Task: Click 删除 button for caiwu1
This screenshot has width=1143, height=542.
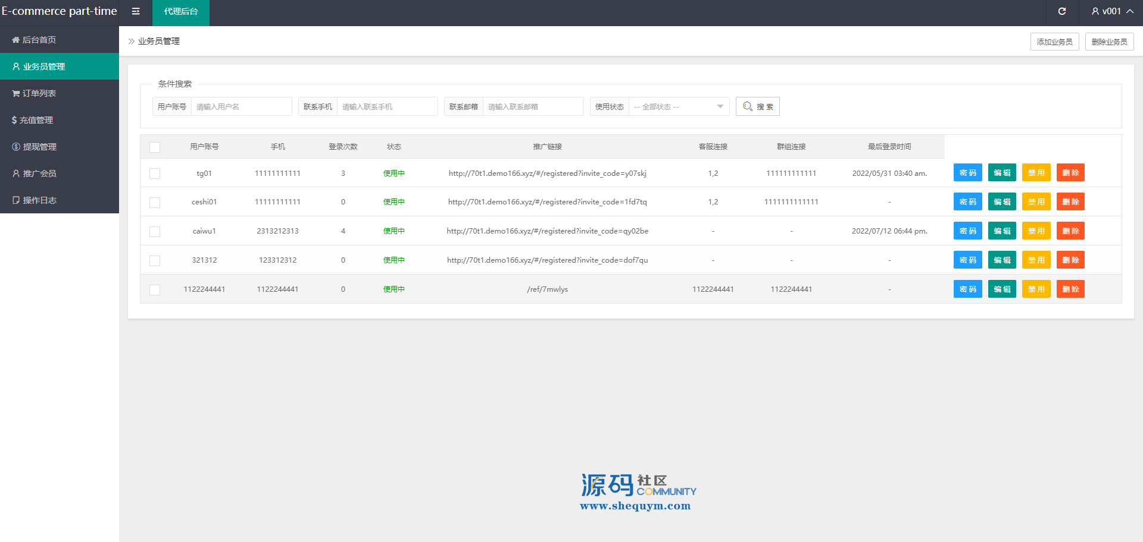Action: click(x=1070, y=231)
